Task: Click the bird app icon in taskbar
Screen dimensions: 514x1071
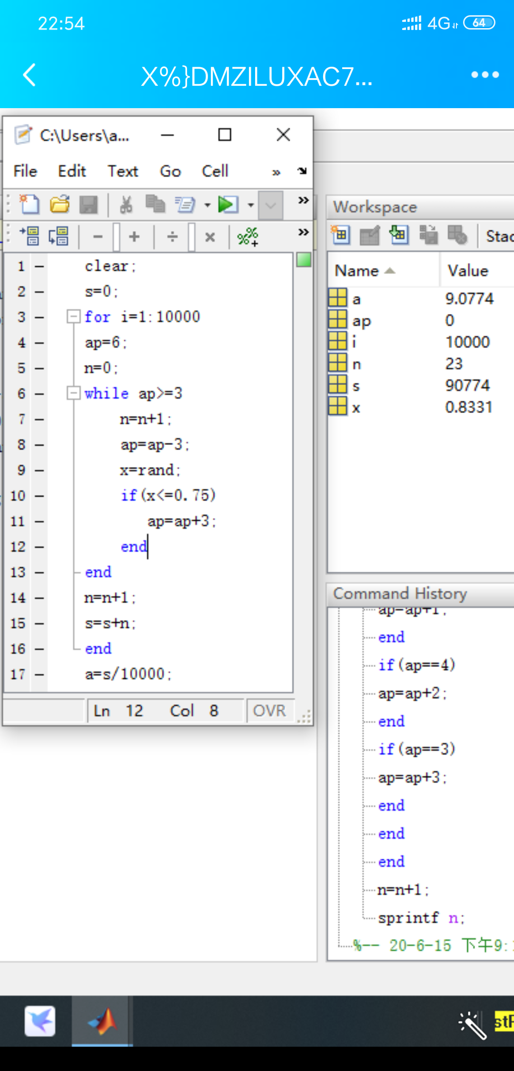Action: click(40, 1021)
